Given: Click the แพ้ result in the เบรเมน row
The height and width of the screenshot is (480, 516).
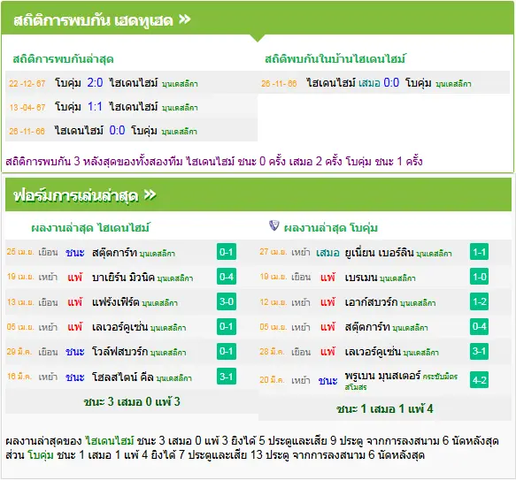Looking at the screenshot, I should (x=327, y=278).
